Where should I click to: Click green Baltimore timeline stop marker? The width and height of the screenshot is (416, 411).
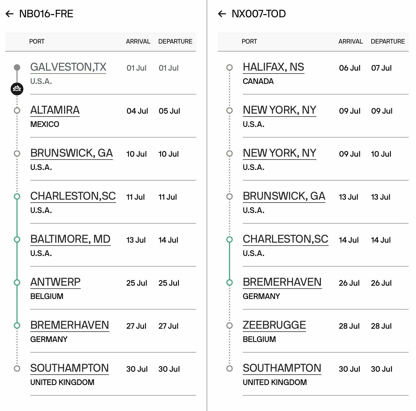pyautogui.click(x=17, y=239)
